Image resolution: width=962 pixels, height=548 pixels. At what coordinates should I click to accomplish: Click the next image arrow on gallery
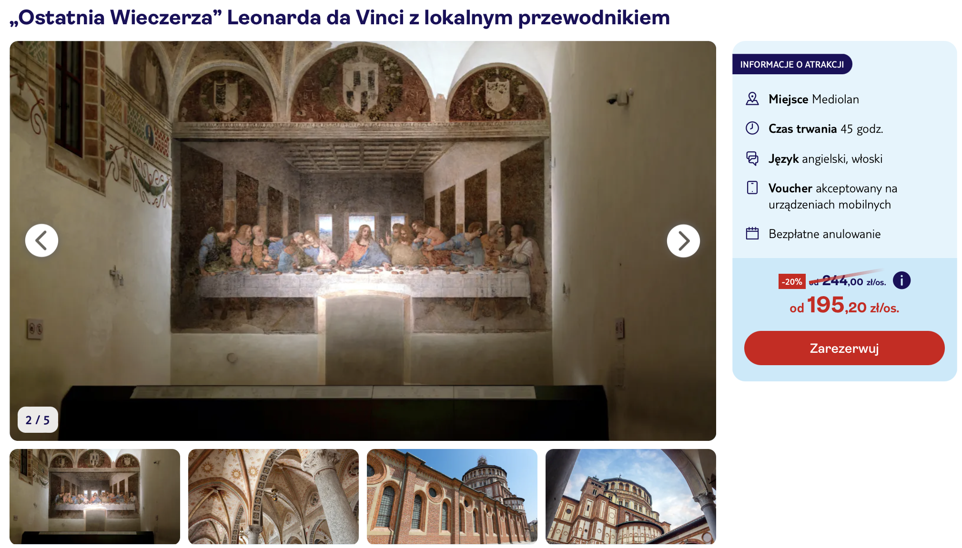tap(683, 240)
